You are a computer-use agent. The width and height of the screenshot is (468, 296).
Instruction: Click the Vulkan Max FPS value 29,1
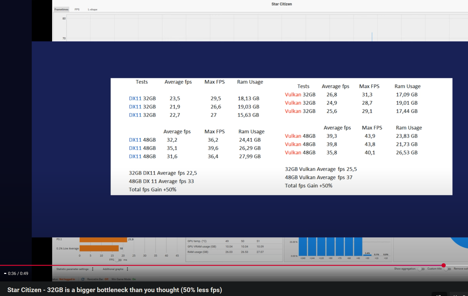point(367,111)
